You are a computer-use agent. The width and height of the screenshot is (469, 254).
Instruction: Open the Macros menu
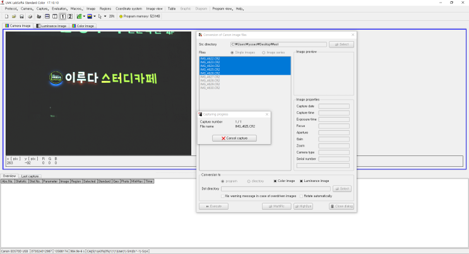click(76, 9)
